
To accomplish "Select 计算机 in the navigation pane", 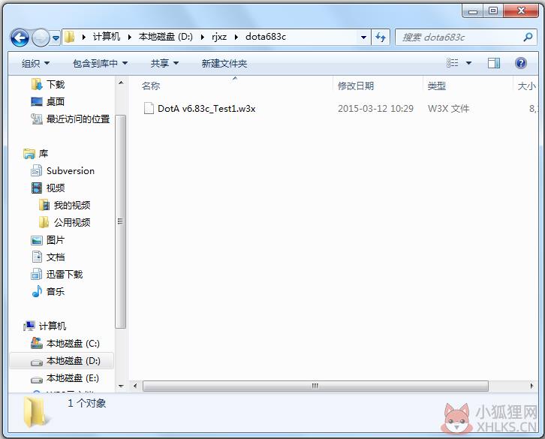I will coord(52,326).
